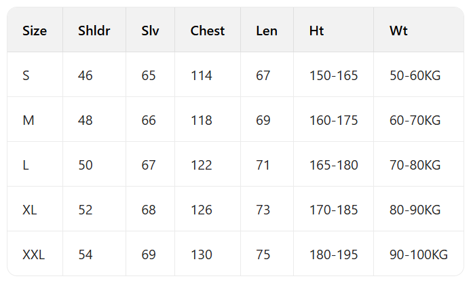This screenshot has height=285, width=471.
Task: Select the XL size cell
Action: (30, 210)
